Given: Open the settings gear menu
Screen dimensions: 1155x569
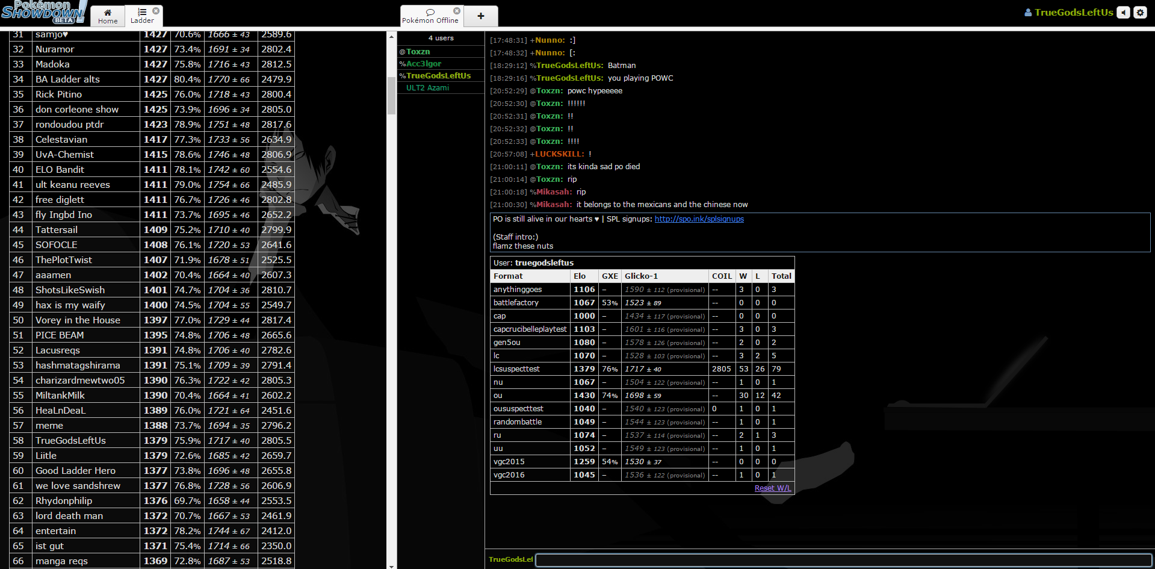Looking at the screenshot, I should [1140, 13].
